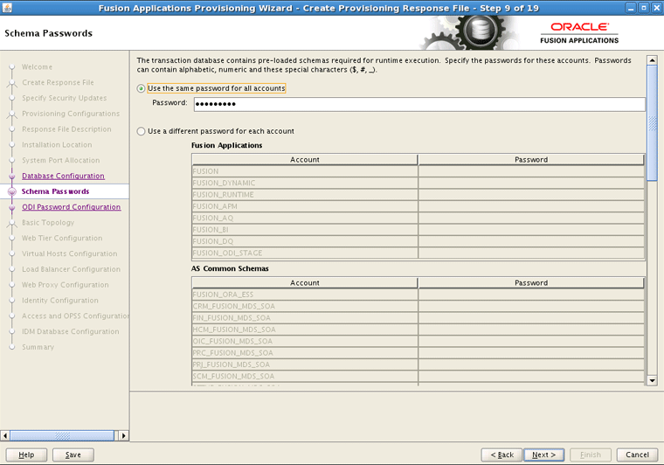Click the Web Tier Configuration step
The image size is (664, 465).
click(62, 239)
